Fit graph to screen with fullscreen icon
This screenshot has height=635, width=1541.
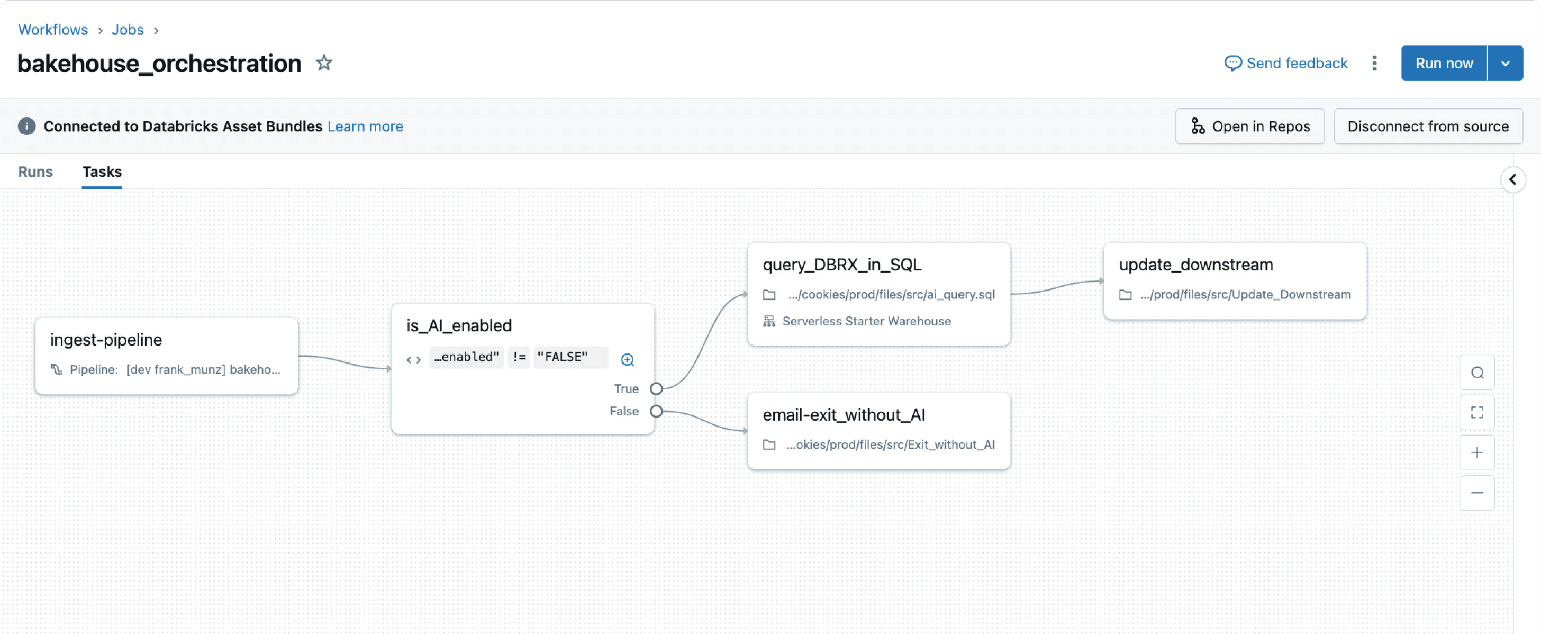pos(1476,413)
